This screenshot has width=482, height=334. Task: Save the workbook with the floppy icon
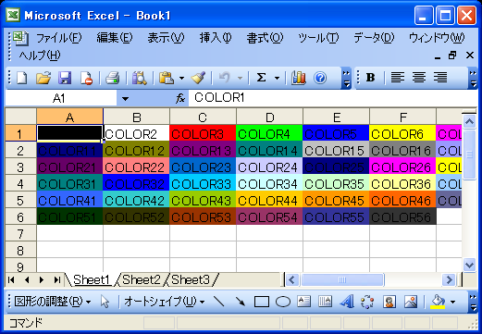click(x=65, y=78)
